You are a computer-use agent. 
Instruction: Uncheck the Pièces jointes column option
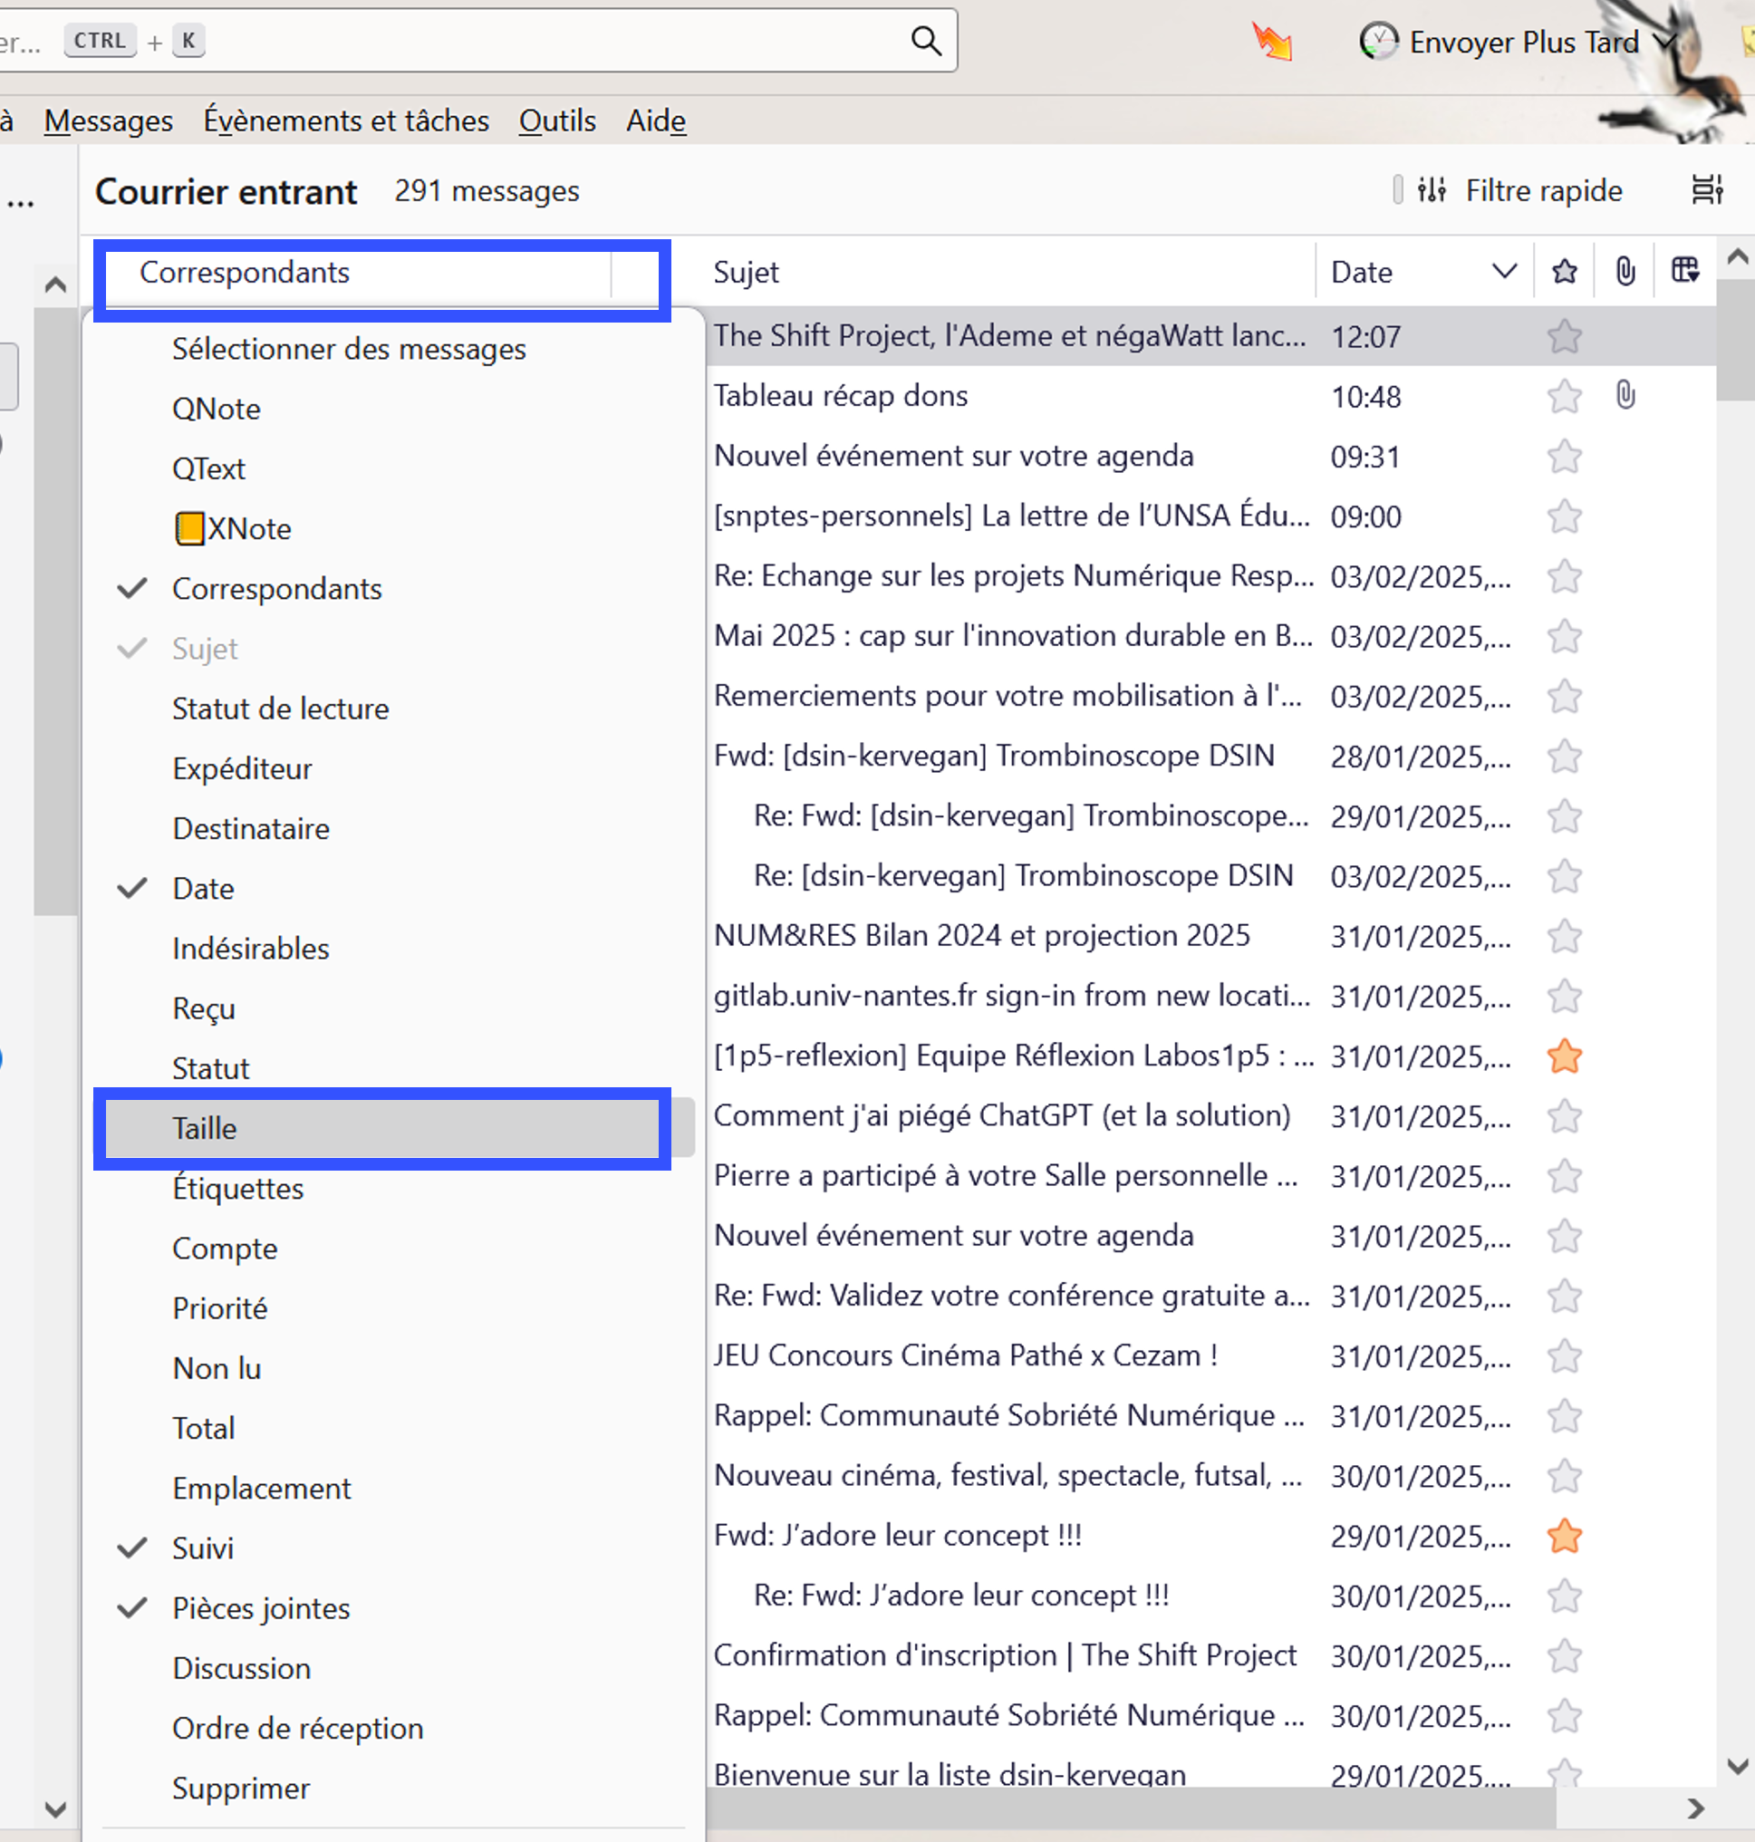point(261,1609)
